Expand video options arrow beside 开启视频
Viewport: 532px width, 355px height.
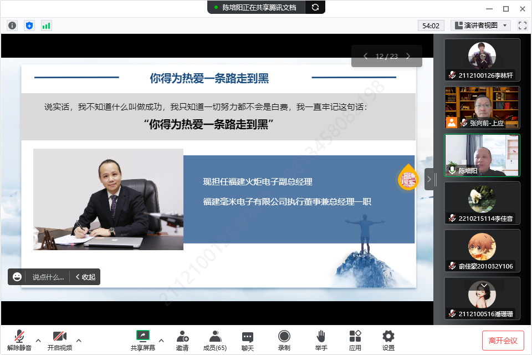point(79,340)
